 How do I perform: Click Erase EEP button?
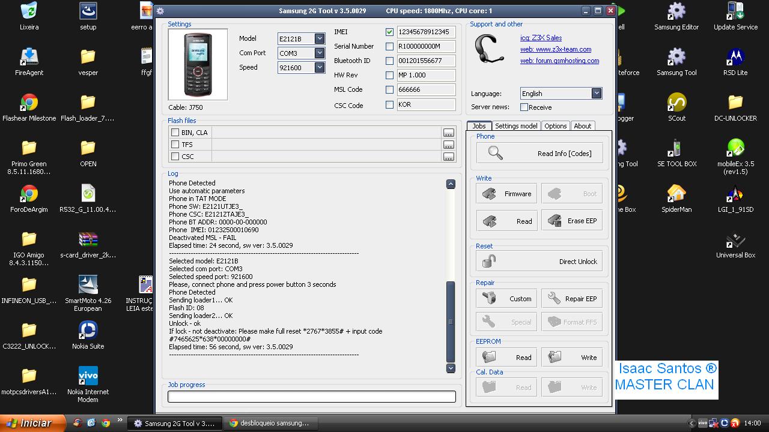(571, 221)
